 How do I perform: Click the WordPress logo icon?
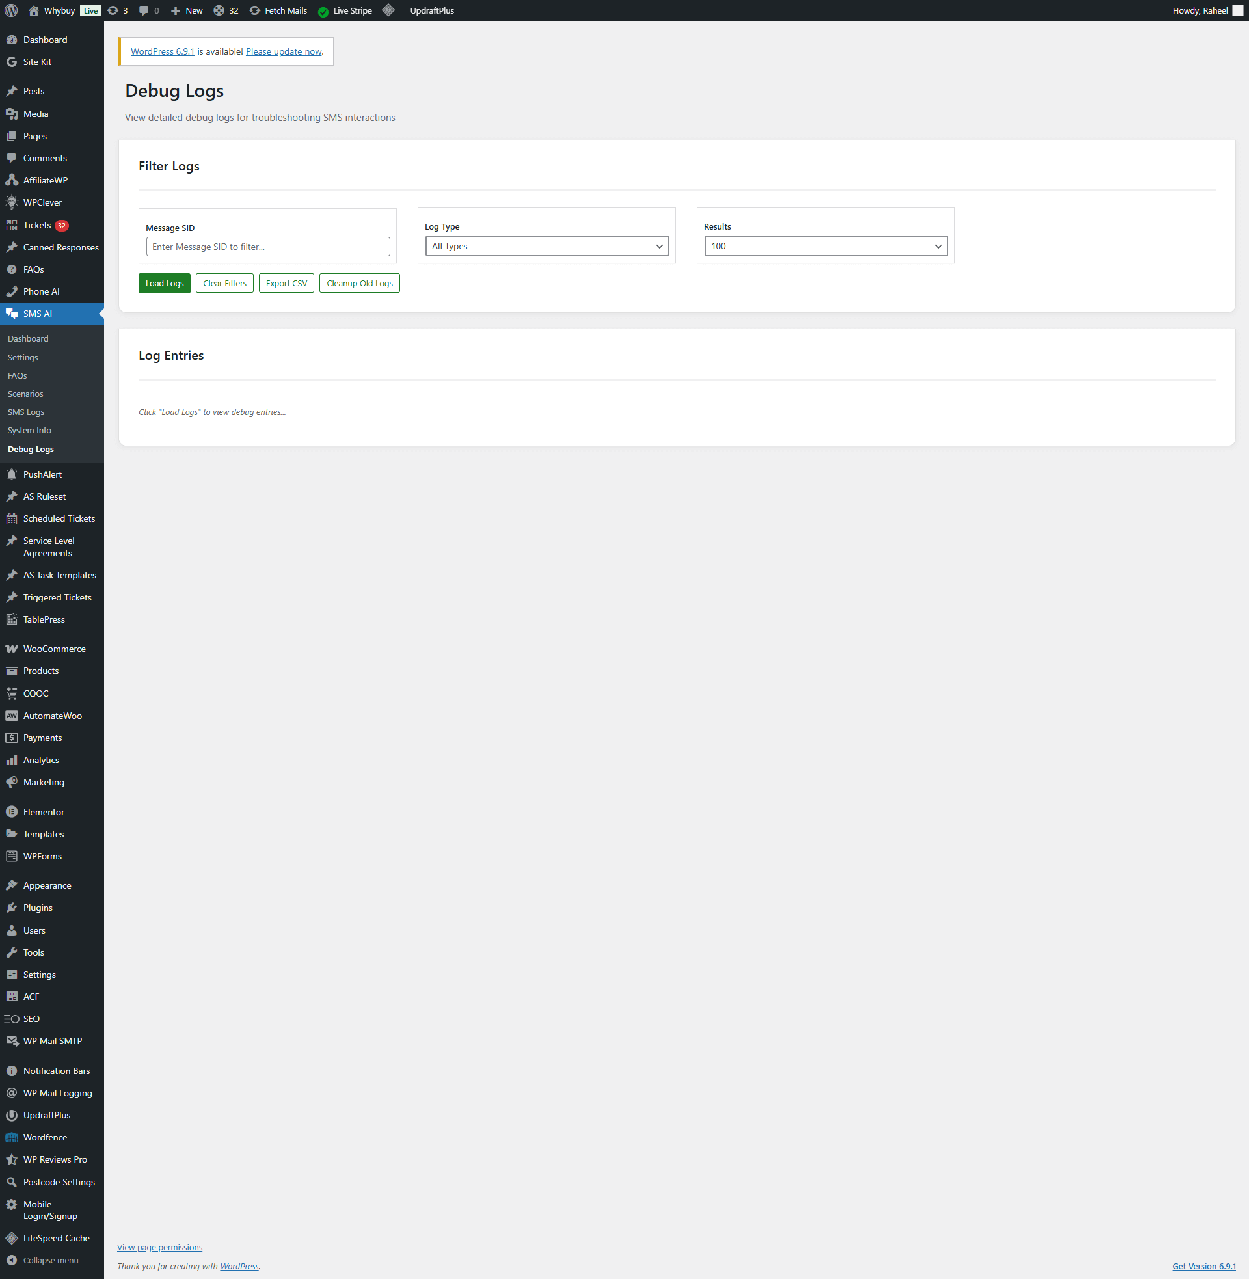point(11,10)
